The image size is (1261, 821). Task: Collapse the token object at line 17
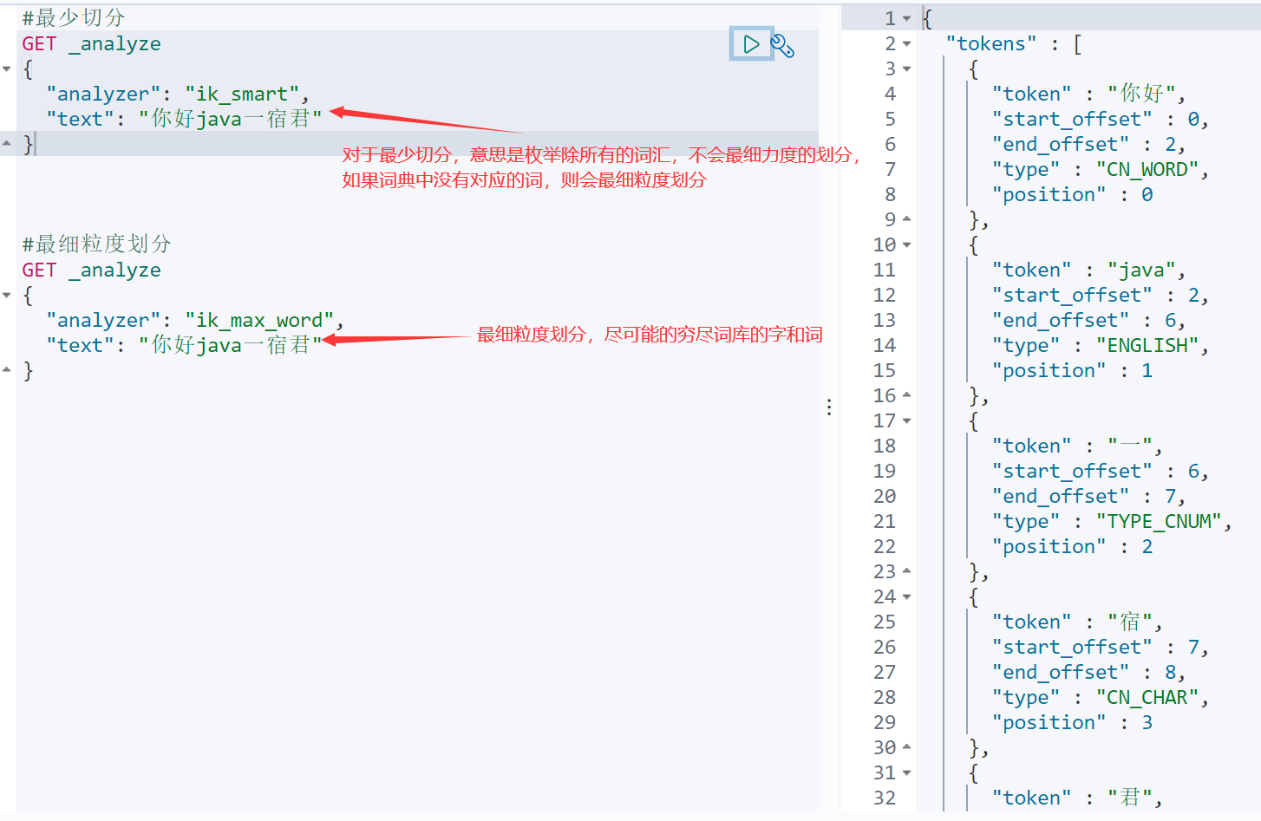pos(907,420)
